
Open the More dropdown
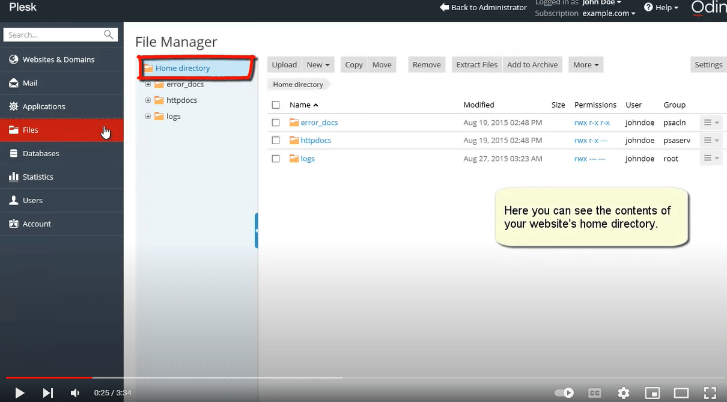(x=585, y=64)
